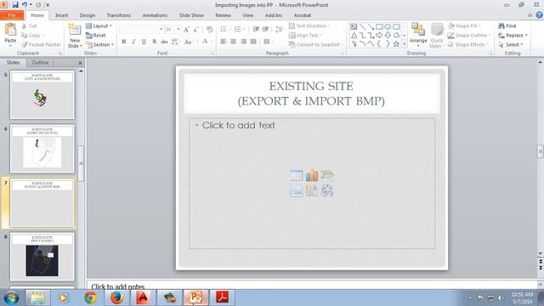Switch to the Insert ribbon tab
Screen dimensions: 544x306
[x=61, y=15]
